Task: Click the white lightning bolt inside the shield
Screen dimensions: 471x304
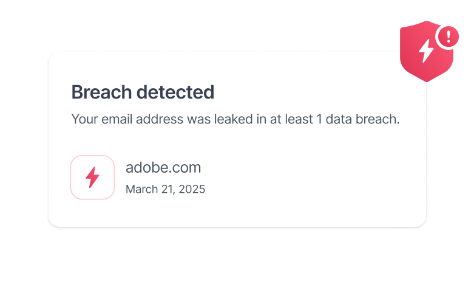Action: coord(427,51)
